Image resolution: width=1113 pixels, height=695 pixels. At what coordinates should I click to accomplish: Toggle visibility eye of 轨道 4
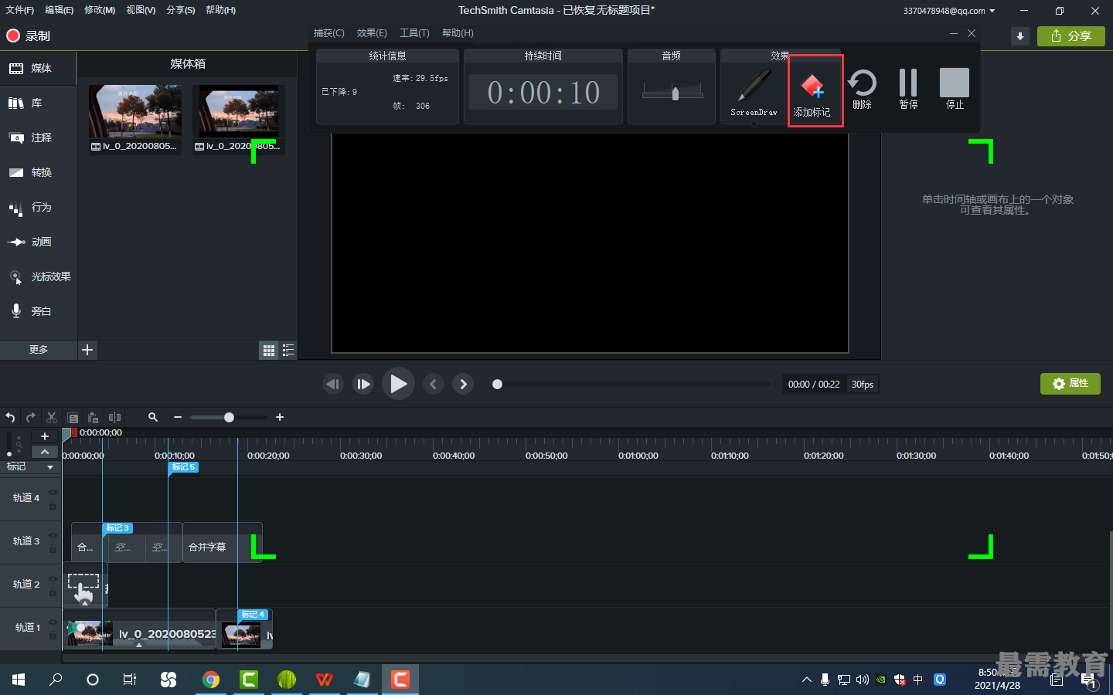pos(53,493)
